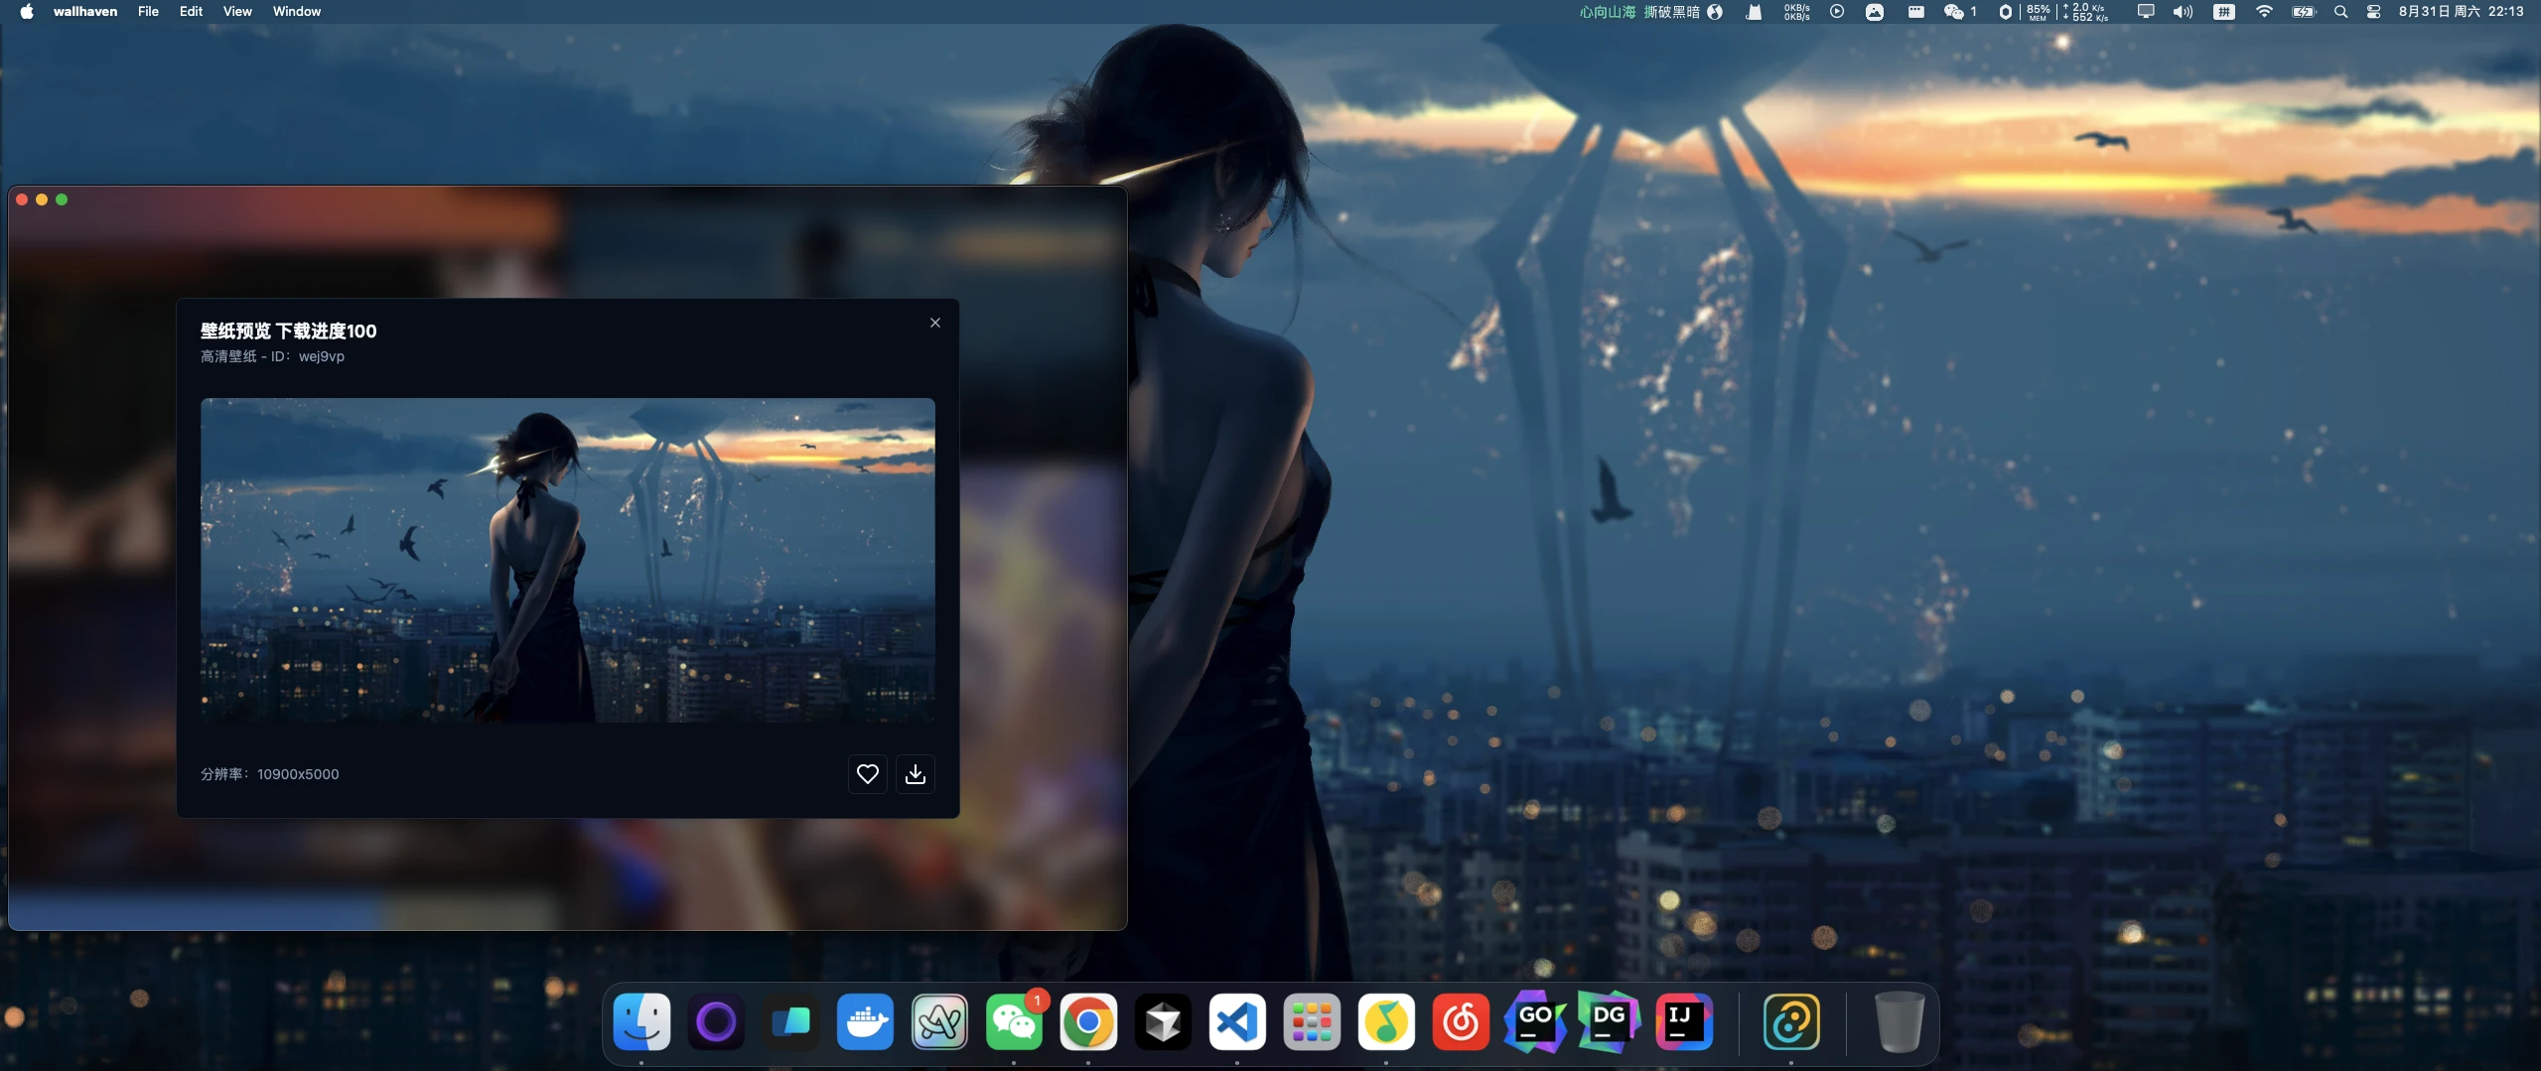The width and height of the screenshot is (2541, 1071).
Task: Click the now-playing lyrics in the menu bar
Action: coord(1639,12)
